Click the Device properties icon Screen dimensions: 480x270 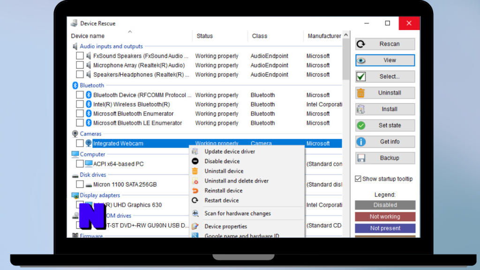click(195, 226)
